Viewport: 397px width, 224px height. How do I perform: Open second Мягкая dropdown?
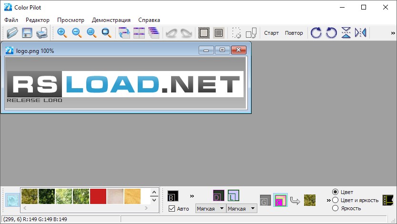242,209
